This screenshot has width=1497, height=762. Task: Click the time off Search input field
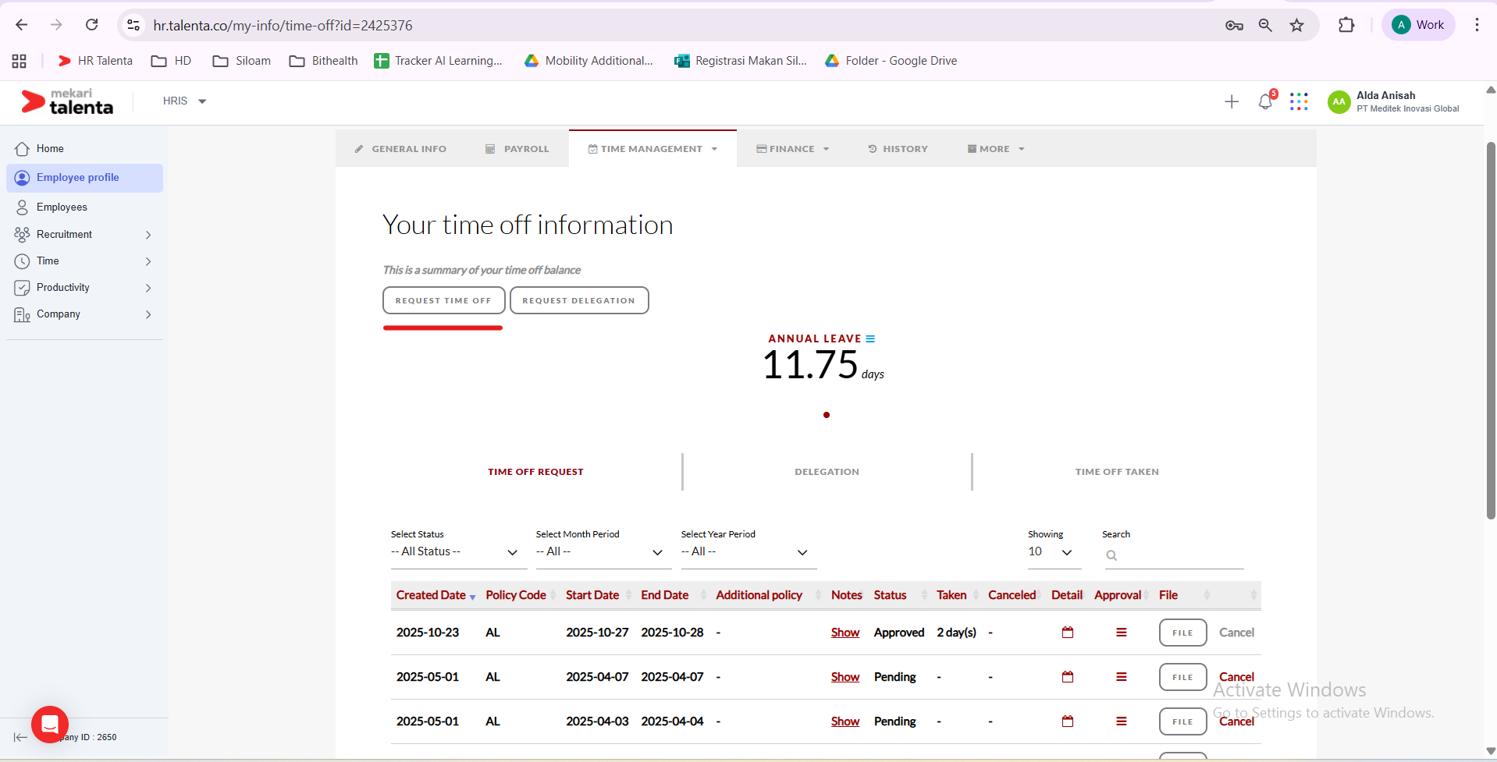pos(1179,555)
